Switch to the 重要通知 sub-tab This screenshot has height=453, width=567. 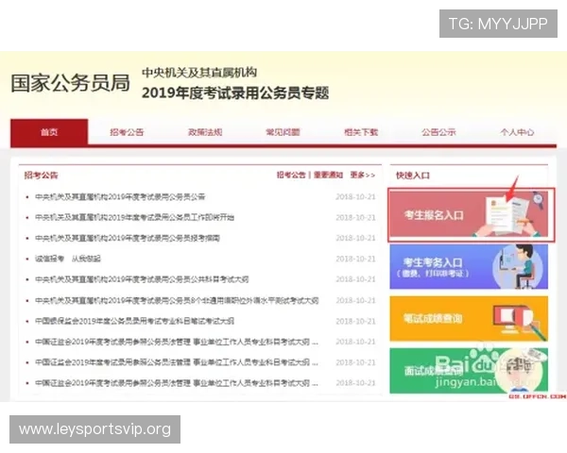tap(328, 176)
